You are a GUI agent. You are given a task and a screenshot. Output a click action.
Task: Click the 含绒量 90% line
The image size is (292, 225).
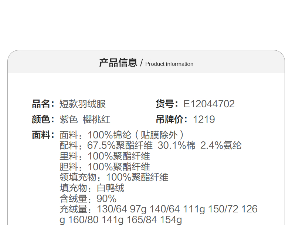tap(88, 199)
